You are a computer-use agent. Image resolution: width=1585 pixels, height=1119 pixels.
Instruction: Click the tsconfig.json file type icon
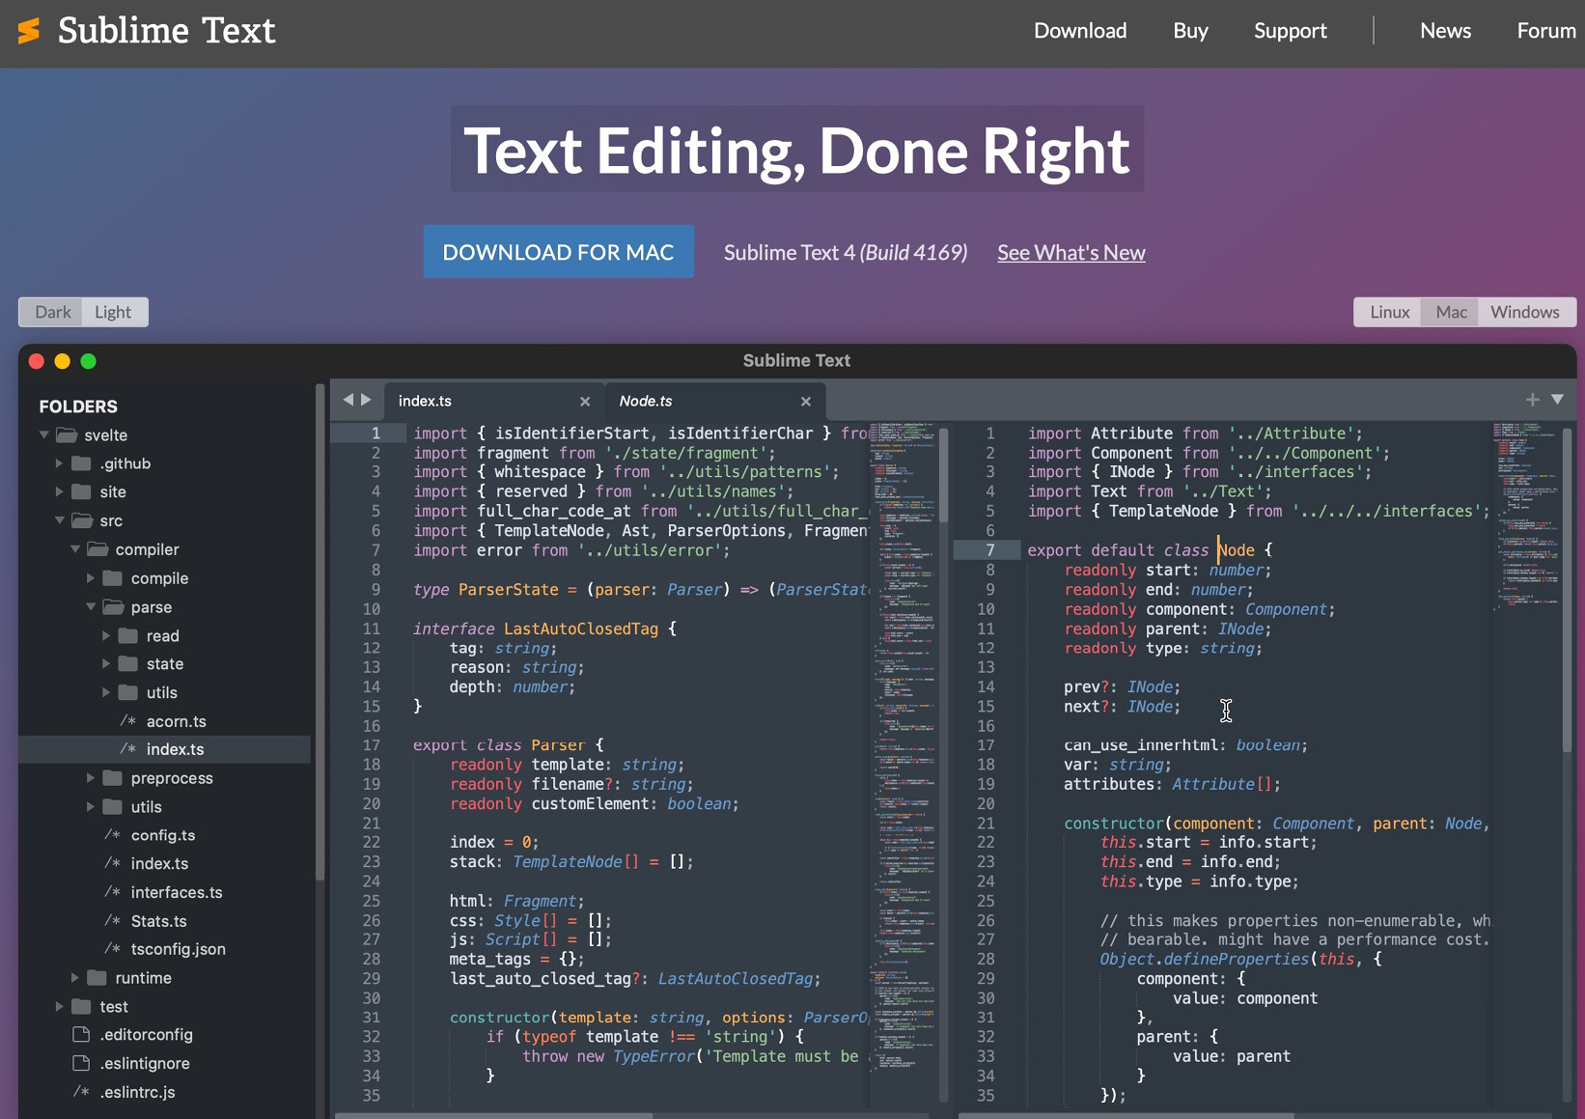tap(113, 949)
